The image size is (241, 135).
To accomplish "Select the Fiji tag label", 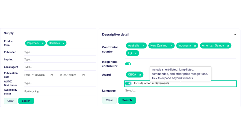I will point(130,53).
